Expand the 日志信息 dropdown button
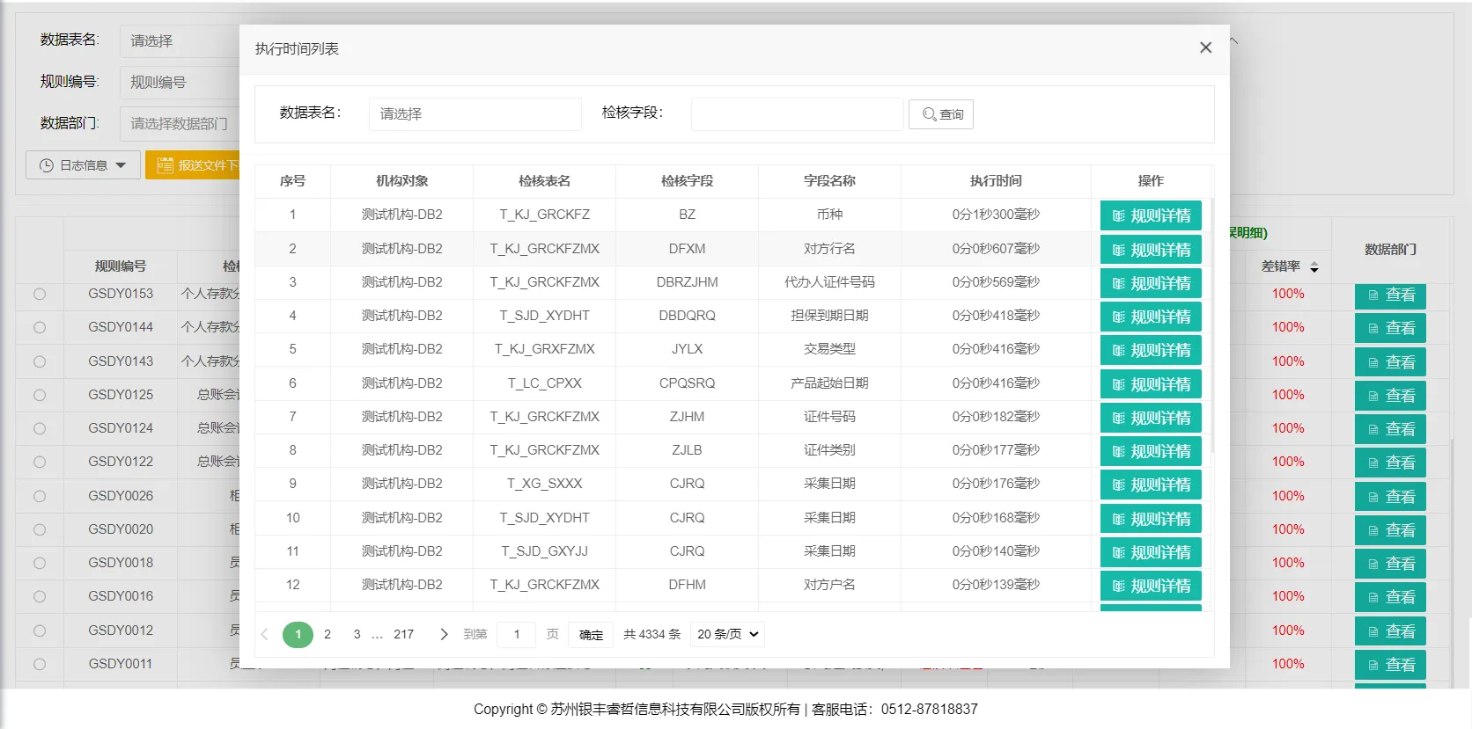The width and height of the screenshot is (1472, 729). tap(84, 165)
